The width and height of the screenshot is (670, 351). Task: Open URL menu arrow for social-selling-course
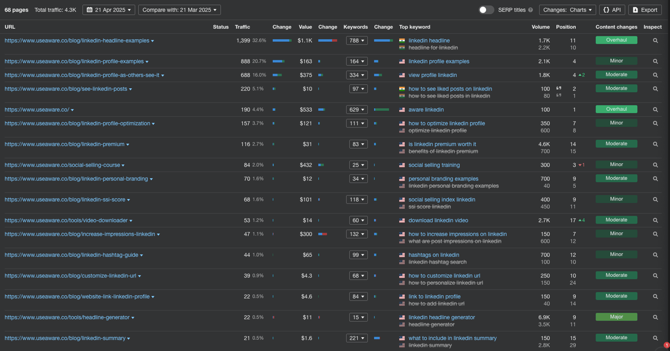123,166
